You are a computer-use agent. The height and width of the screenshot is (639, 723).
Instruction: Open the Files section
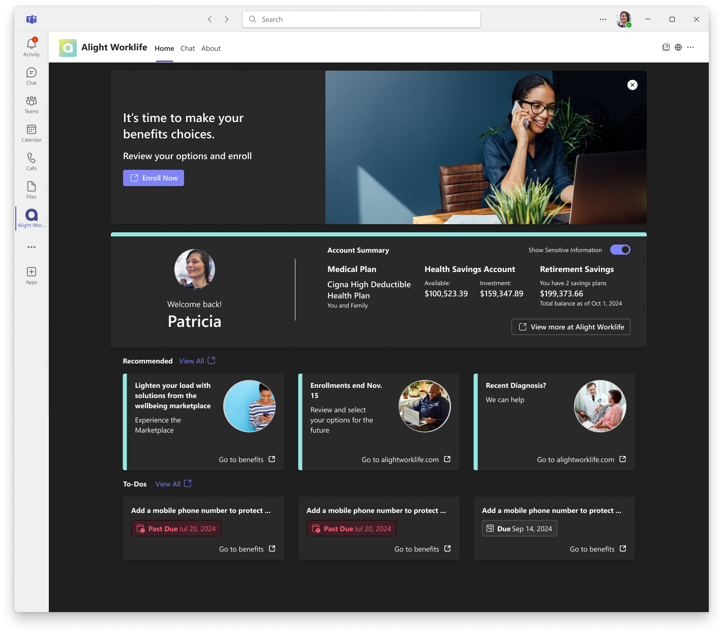(32, 190)
